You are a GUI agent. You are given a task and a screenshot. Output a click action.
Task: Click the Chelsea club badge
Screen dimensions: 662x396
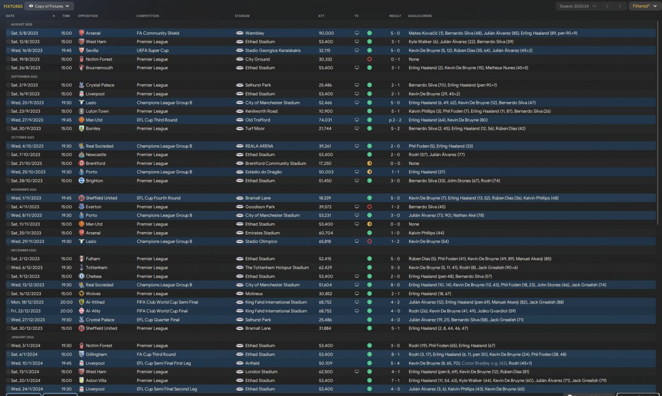(x=81, y=277)
